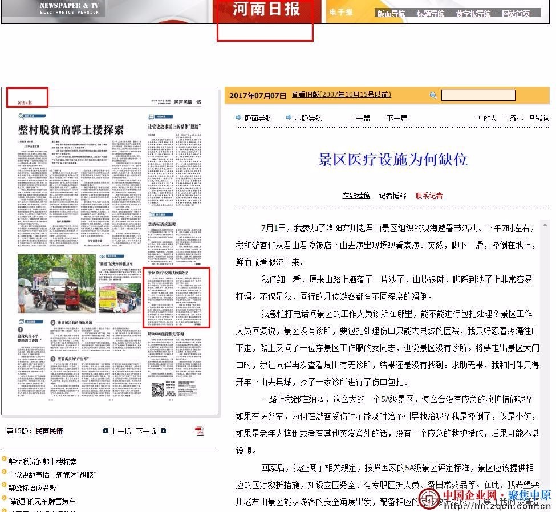Open 版面导航 in the top header bar
556x512 pixels.
(391, 14)
